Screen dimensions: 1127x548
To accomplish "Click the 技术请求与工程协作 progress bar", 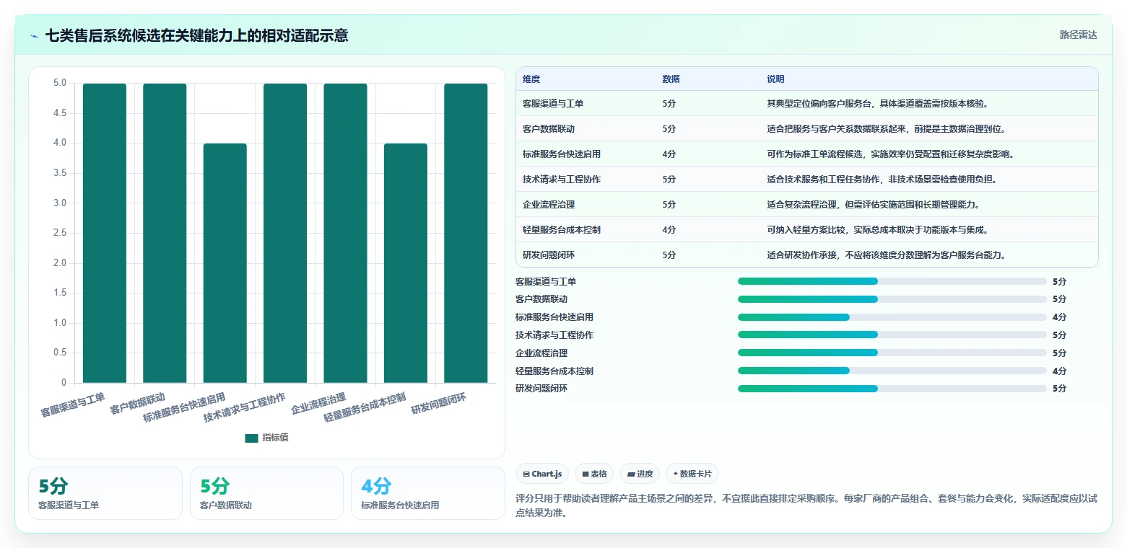I will coord(892,335).
